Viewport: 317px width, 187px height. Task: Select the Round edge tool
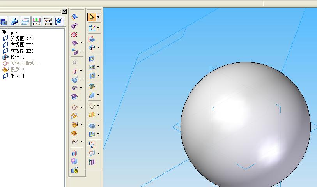tap(92, 95)
